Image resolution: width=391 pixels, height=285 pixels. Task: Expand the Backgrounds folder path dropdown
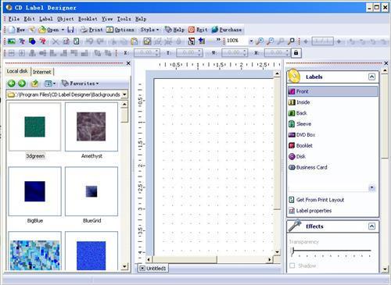click(124, 94)
